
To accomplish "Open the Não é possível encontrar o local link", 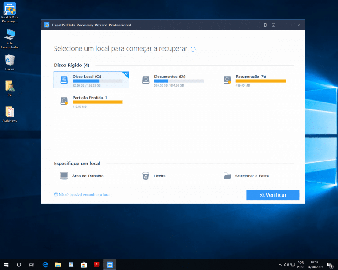I will (x=82, y=195).
